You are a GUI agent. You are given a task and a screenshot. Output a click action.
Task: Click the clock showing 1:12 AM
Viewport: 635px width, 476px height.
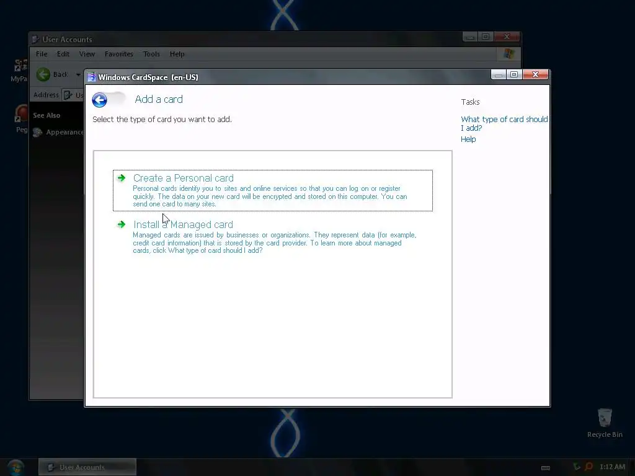612,467
